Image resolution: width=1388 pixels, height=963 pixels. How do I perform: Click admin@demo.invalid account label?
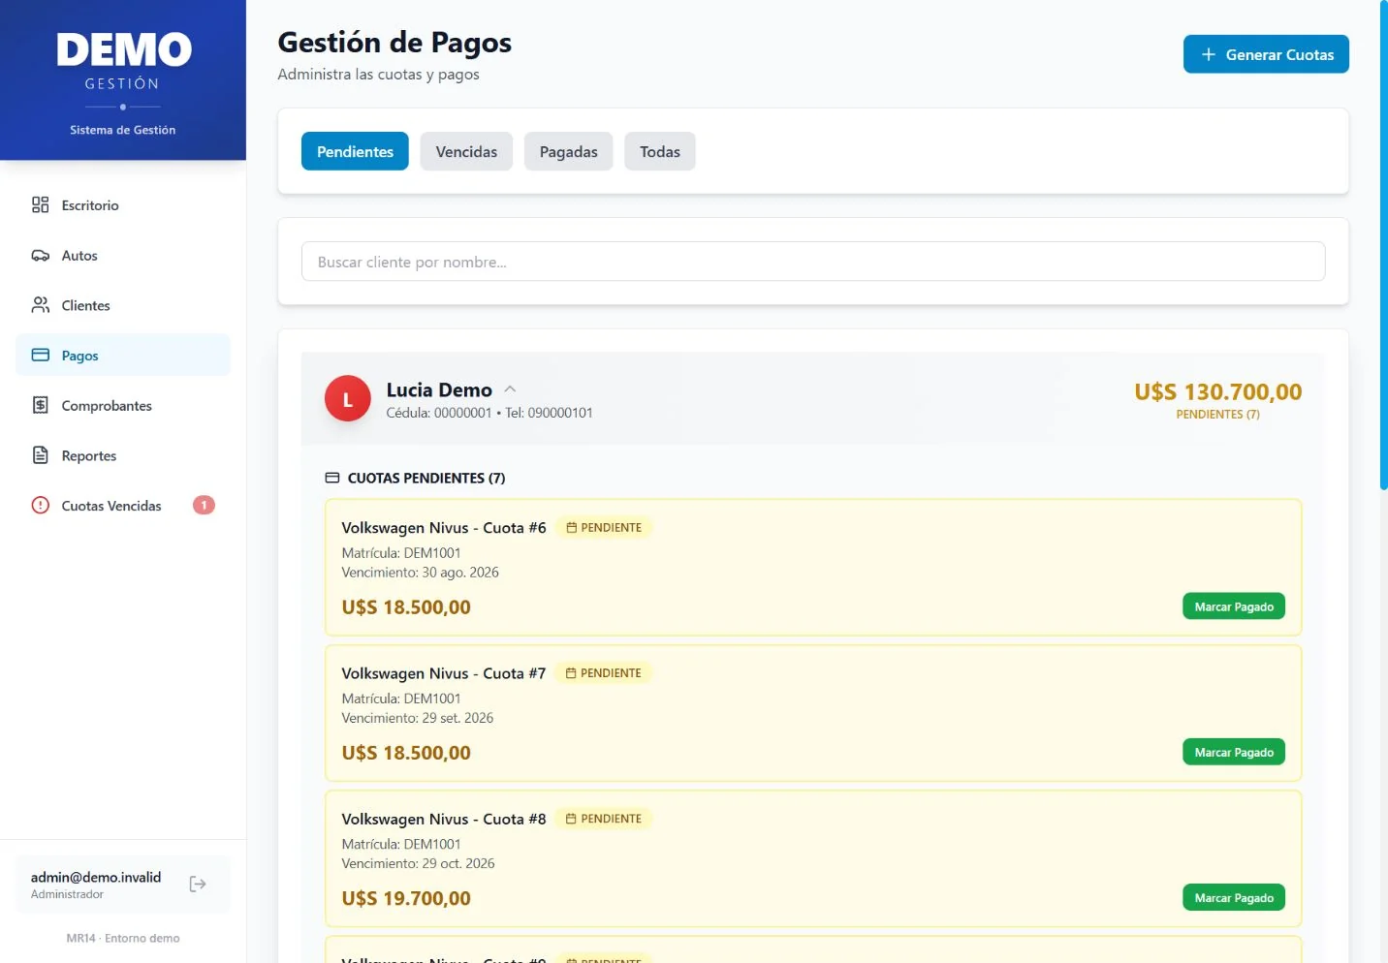click(x=96, y=877)
